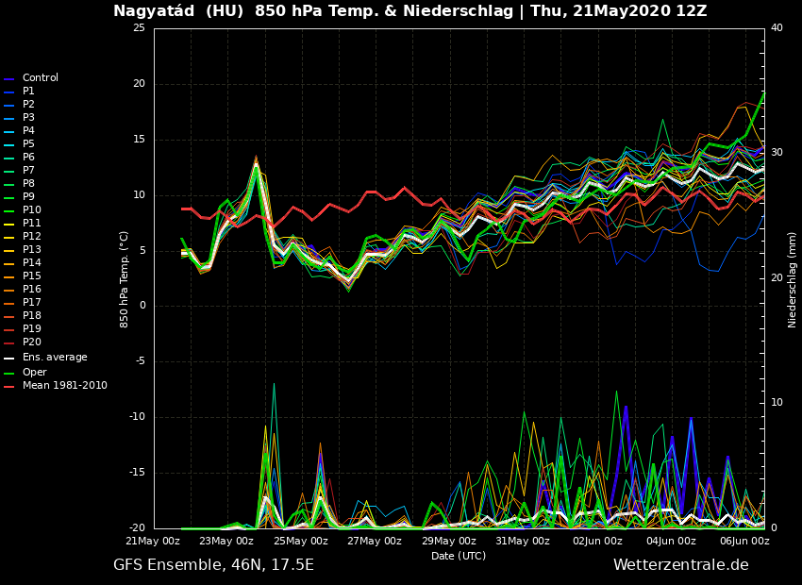Select the Ens. average legend label
Image resolution: width=802 pixels, height=585 pixels.
55,358
